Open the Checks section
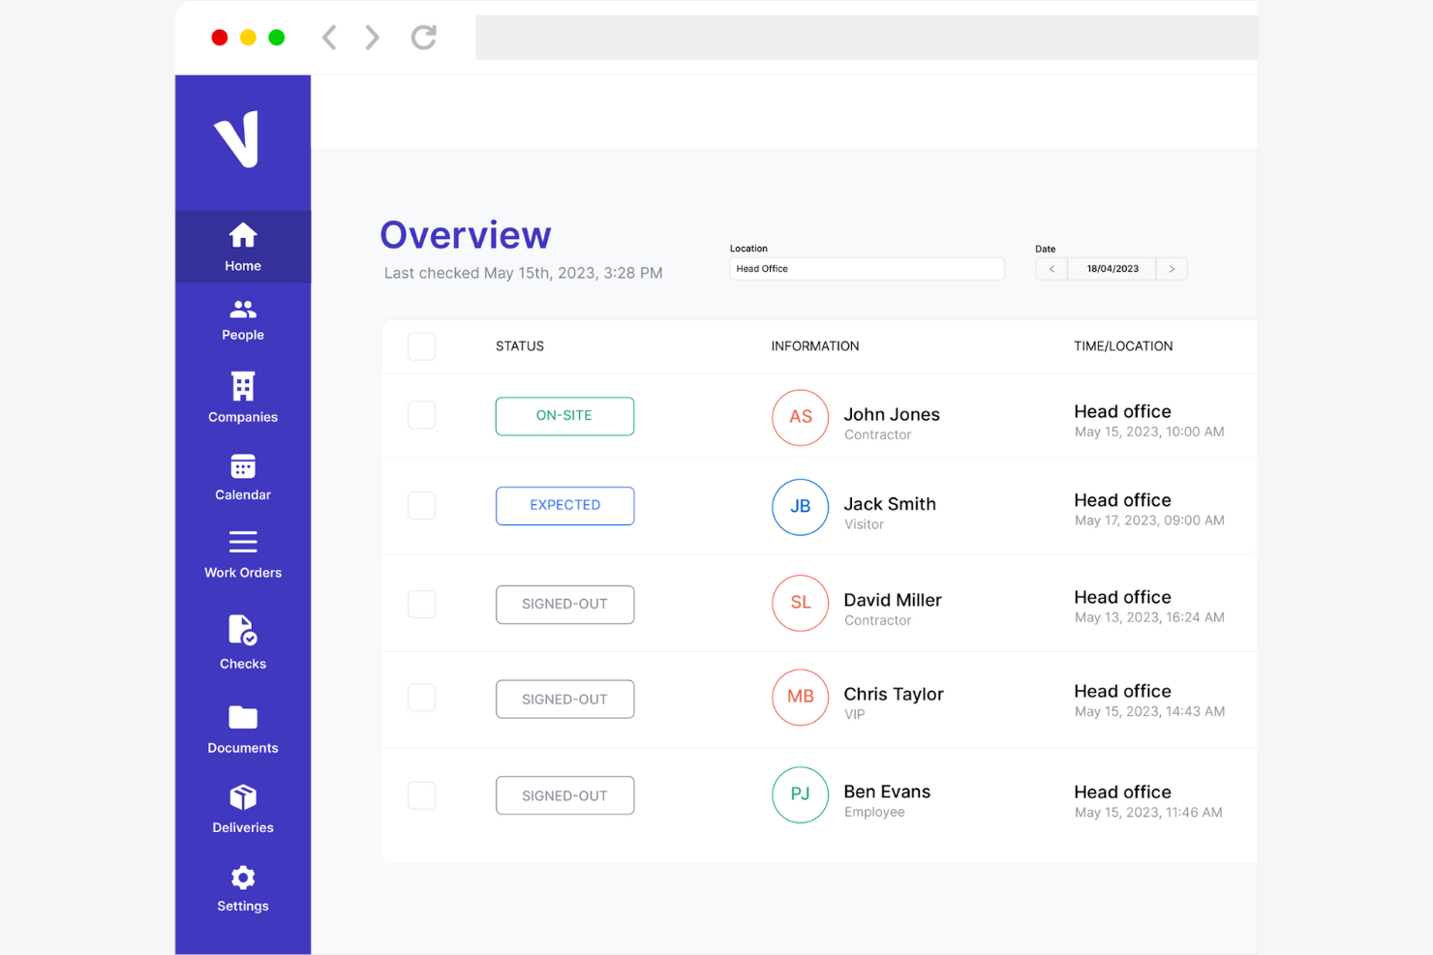 [x=242, y=643]
